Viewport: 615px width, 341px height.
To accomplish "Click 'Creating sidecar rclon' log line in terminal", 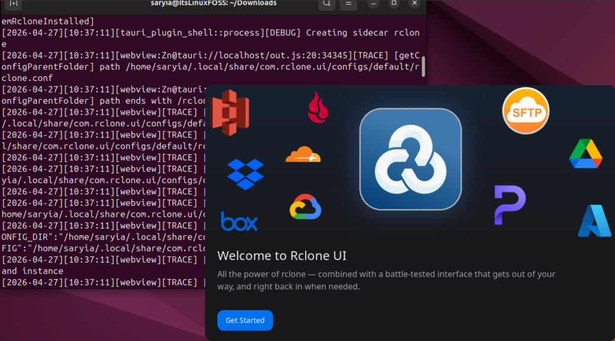I will pyautogui.click(x=363, y=32).
